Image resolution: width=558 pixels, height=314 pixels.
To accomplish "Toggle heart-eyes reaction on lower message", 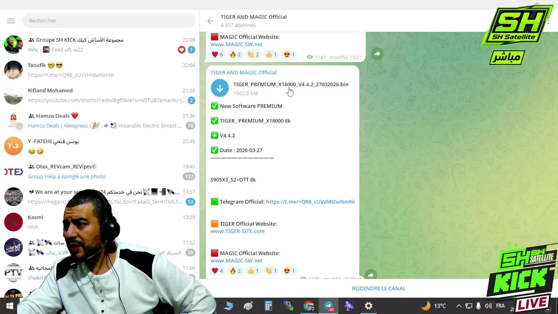I will click(289, 271).
